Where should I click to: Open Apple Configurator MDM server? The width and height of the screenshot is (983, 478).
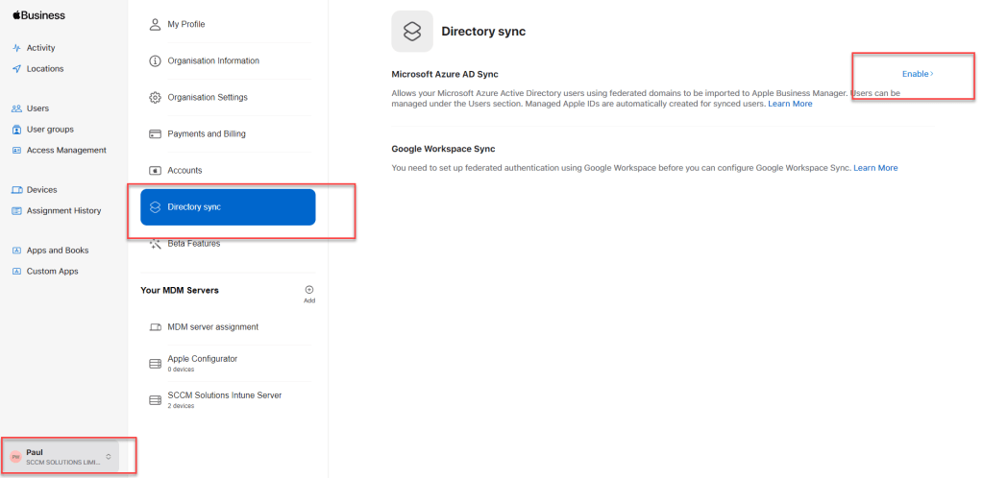(x=202, y=359)
